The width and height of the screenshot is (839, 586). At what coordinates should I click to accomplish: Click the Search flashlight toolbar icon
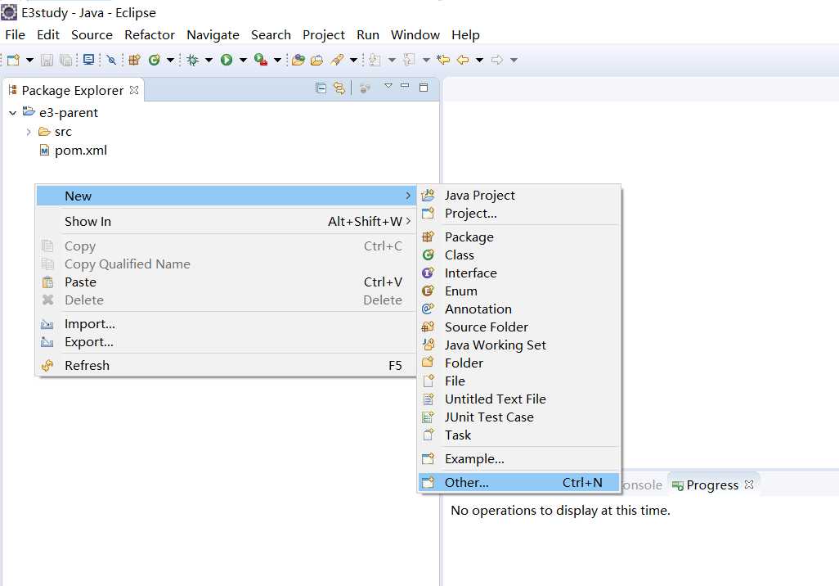click(337, 60)
